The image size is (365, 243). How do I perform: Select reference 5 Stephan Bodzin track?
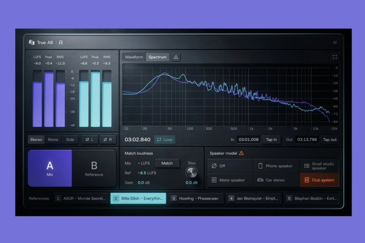pos(311,198)
